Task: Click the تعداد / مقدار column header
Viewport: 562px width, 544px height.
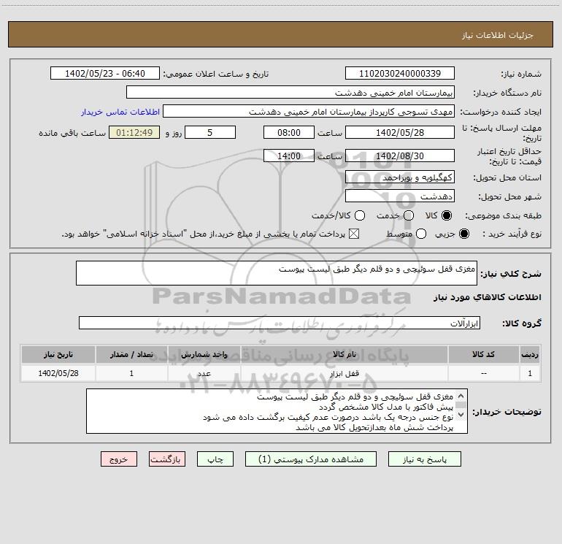Action: pos(131,354)
